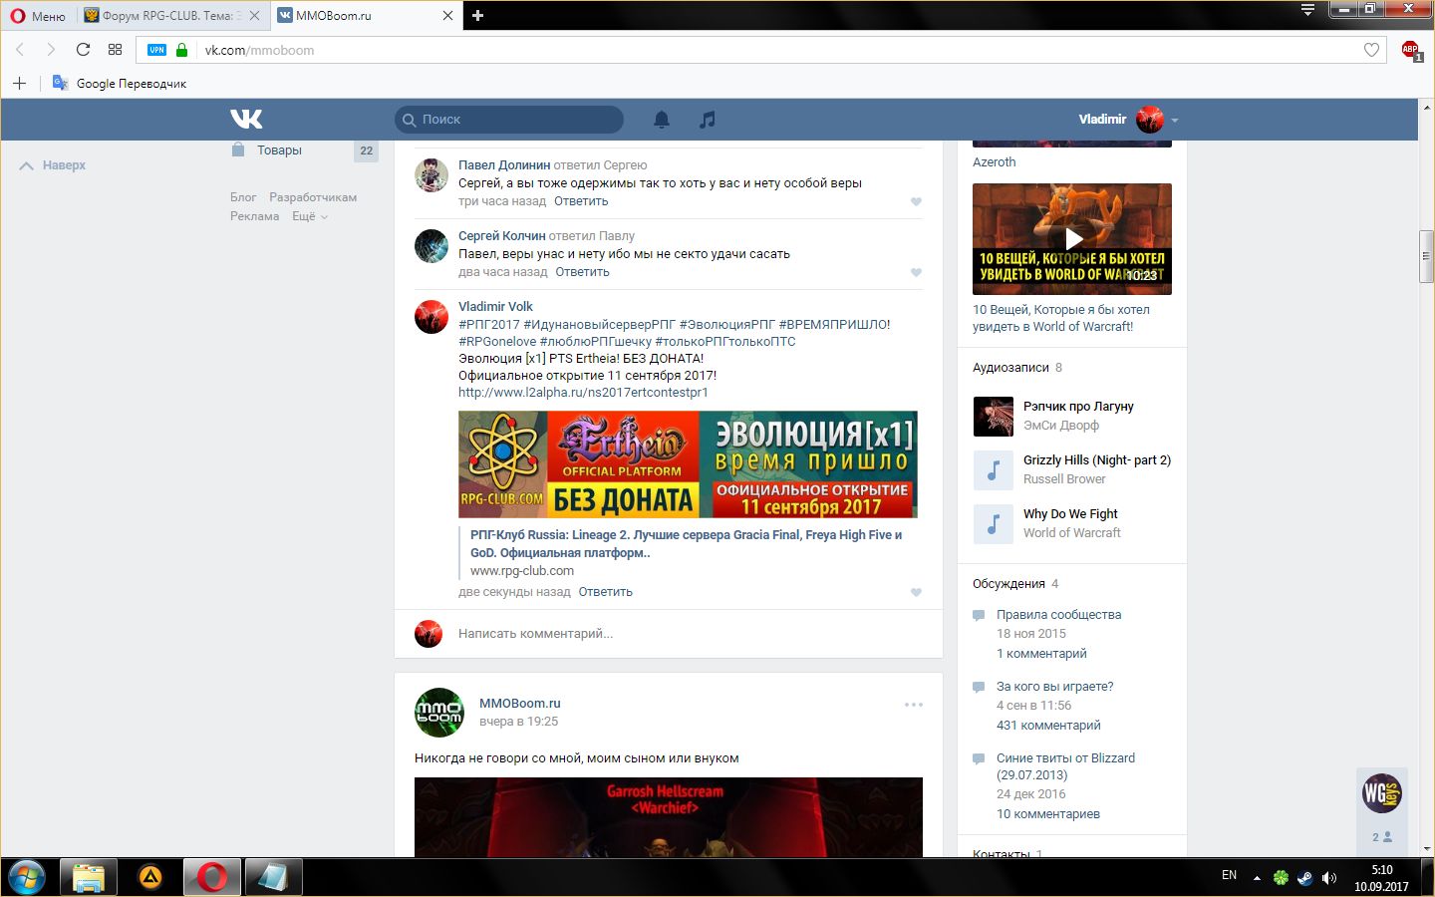Open Разработчикам footer link
The width and height of the screenshot is (1435, 897).
pos(313,197)
